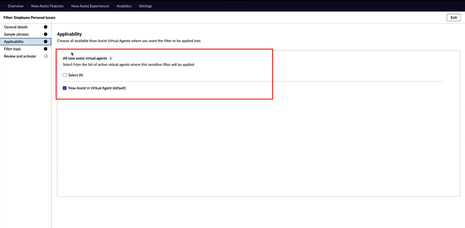Screen dimensions: 465x228
Task: Click 'All now assist virtual agents' label
Action: pos(85,59)
